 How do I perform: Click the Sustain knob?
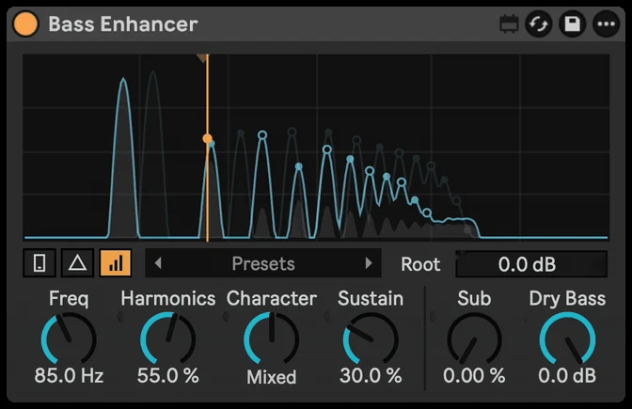pos(371,338)
